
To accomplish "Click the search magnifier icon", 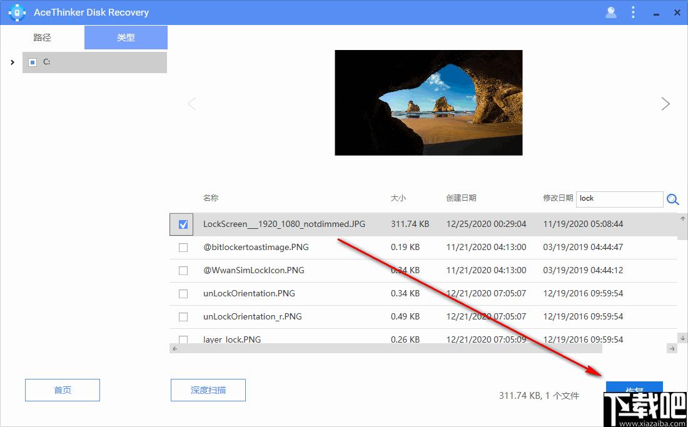I will tap(672, 199).
